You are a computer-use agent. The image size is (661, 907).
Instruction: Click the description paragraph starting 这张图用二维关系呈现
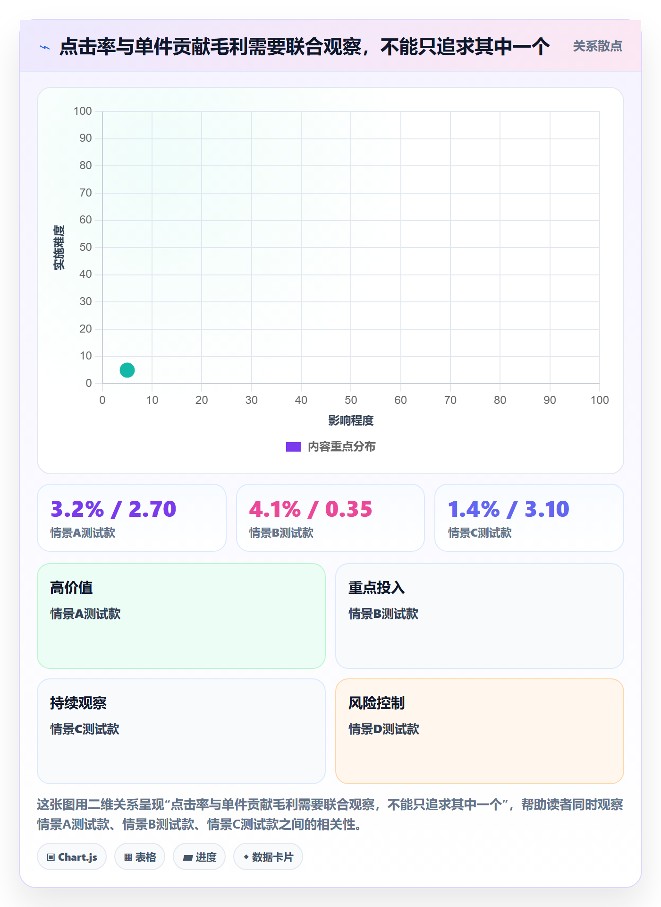coord(330,814)
